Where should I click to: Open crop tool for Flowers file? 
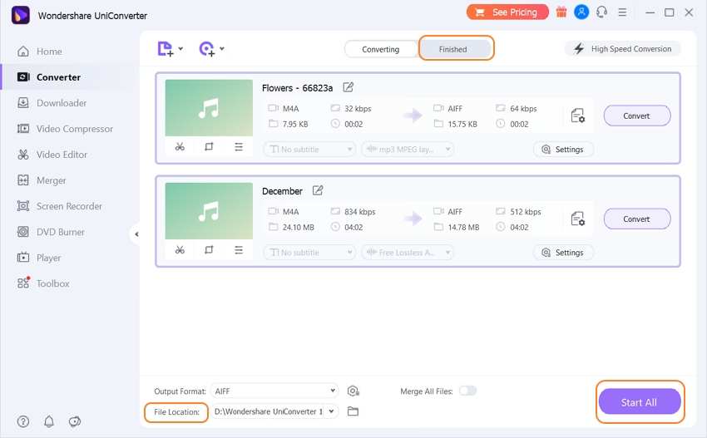click(209, 146)
